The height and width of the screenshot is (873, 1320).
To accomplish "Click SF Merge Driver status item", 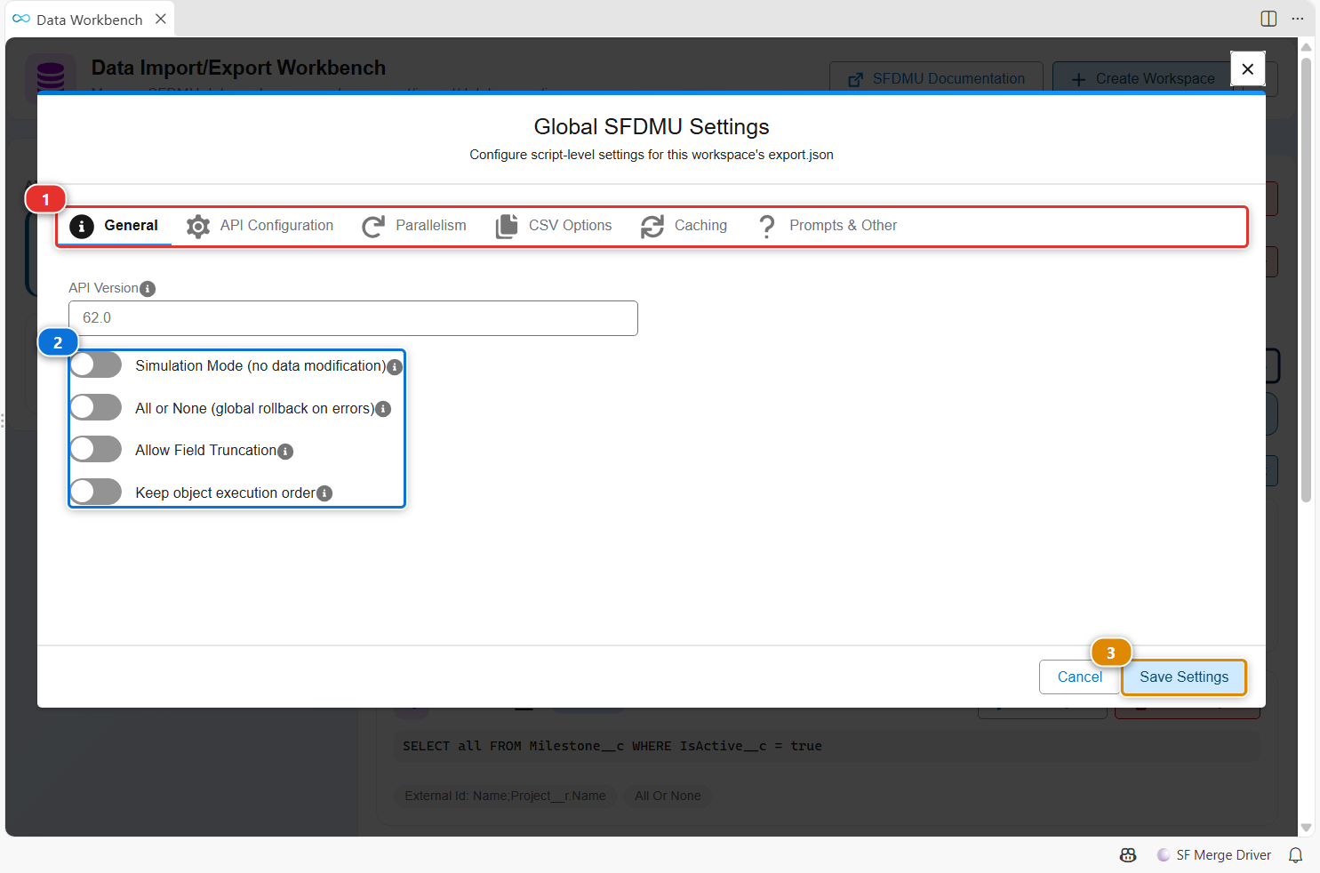I will pos(1214,855).
